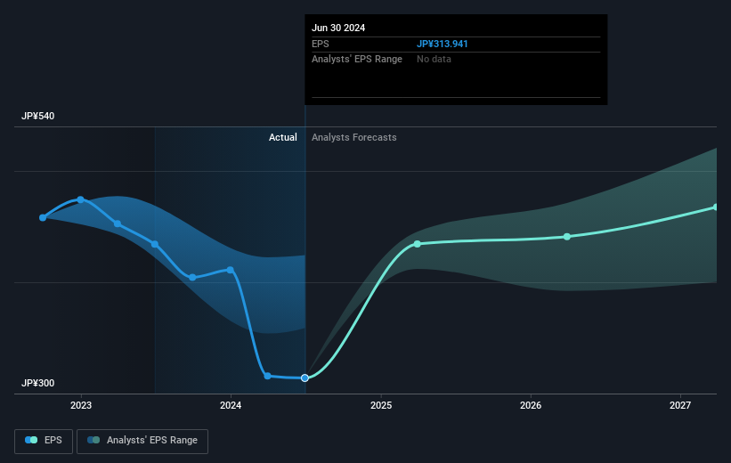Screen dimensions: 731x463
Task: Click the EPS legend color icon
Action: [x=31, y=440]
